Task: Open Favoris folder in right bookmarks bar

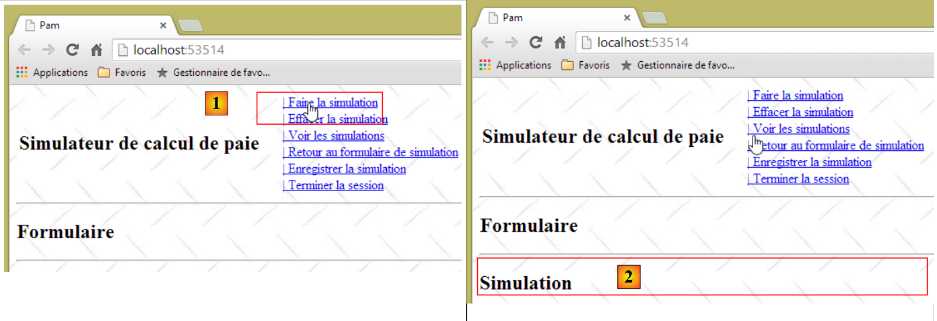Action: pyautogui.click(x=586, y=65)
